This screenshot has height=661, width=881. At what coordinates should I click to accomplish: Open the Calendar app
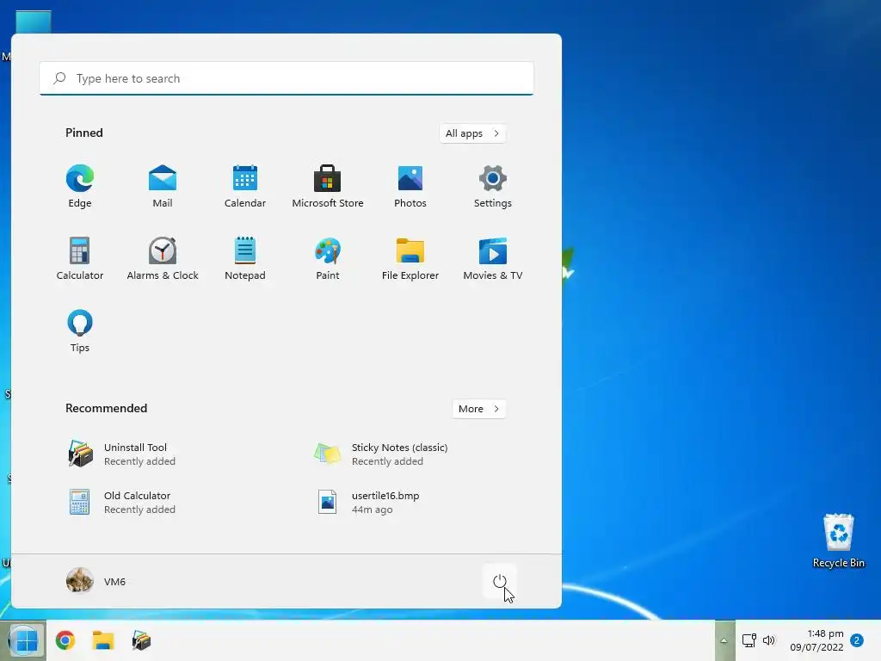tap(245, 187)
